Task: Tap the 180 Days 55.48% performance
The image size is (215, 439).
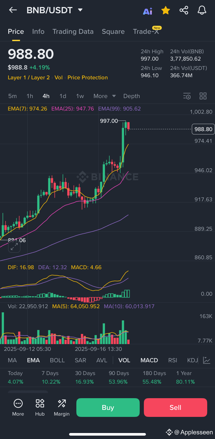Action: coord(154,377)
